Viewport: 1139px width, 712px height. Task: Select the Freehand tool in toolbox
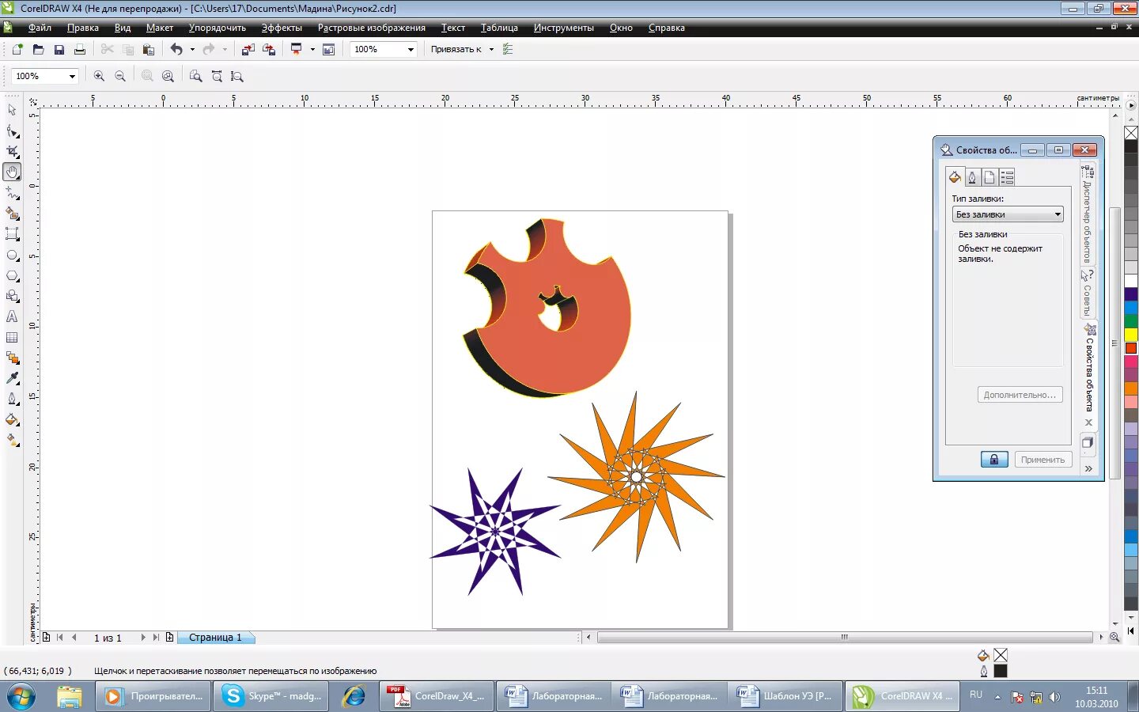point(12,193)
